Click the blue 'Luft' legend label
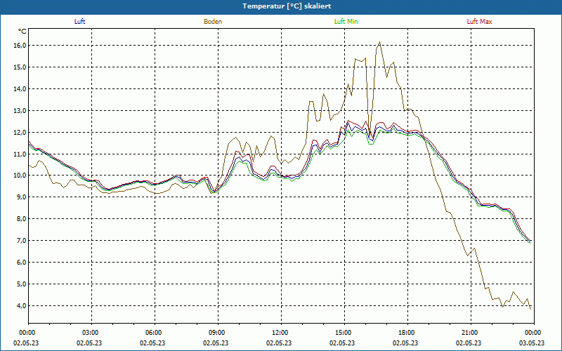Image resolution: width=562 pixels, height=351 pixels. point(79,22)
